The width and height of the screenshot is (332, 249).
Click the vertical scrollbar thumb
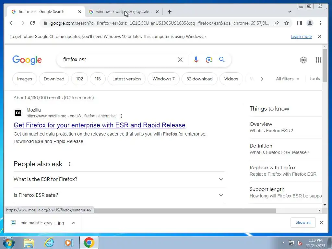point(325,65)
